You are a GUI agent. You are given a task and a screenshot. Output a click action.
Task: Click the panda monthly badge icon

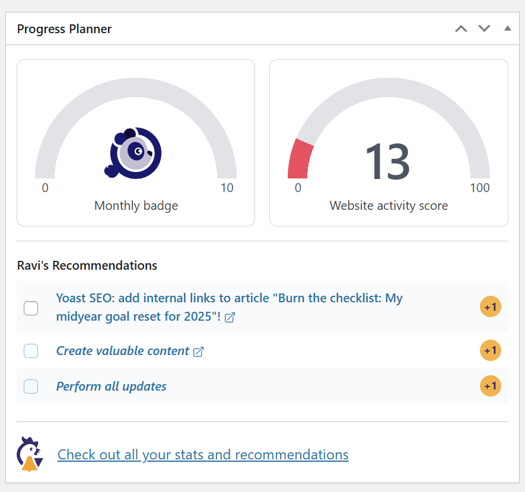coord(133,153)
